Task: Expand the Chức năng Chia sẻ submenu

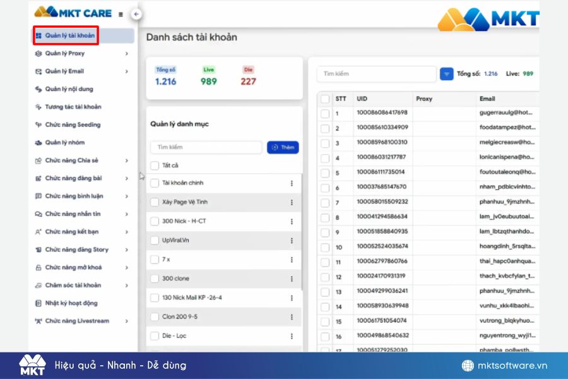Action: pyautogui.click(x=127, y=161)
